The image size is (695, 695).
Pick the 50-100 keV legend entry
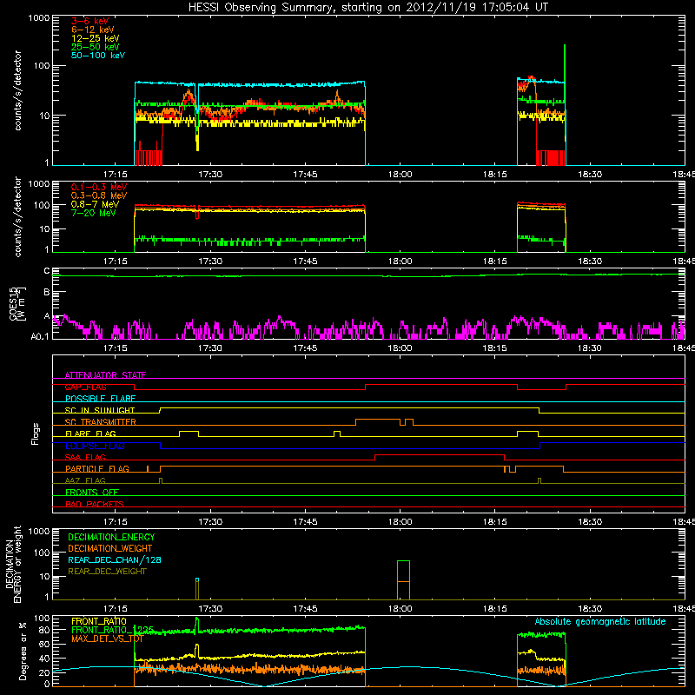(x=98, y=56)
